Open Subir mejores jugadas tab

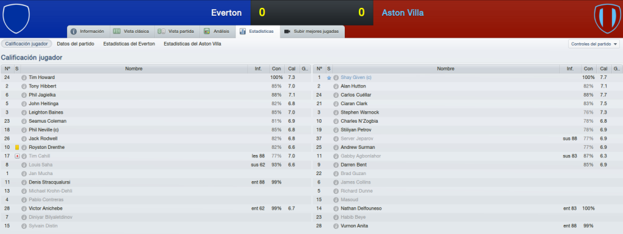coord(312,31)
